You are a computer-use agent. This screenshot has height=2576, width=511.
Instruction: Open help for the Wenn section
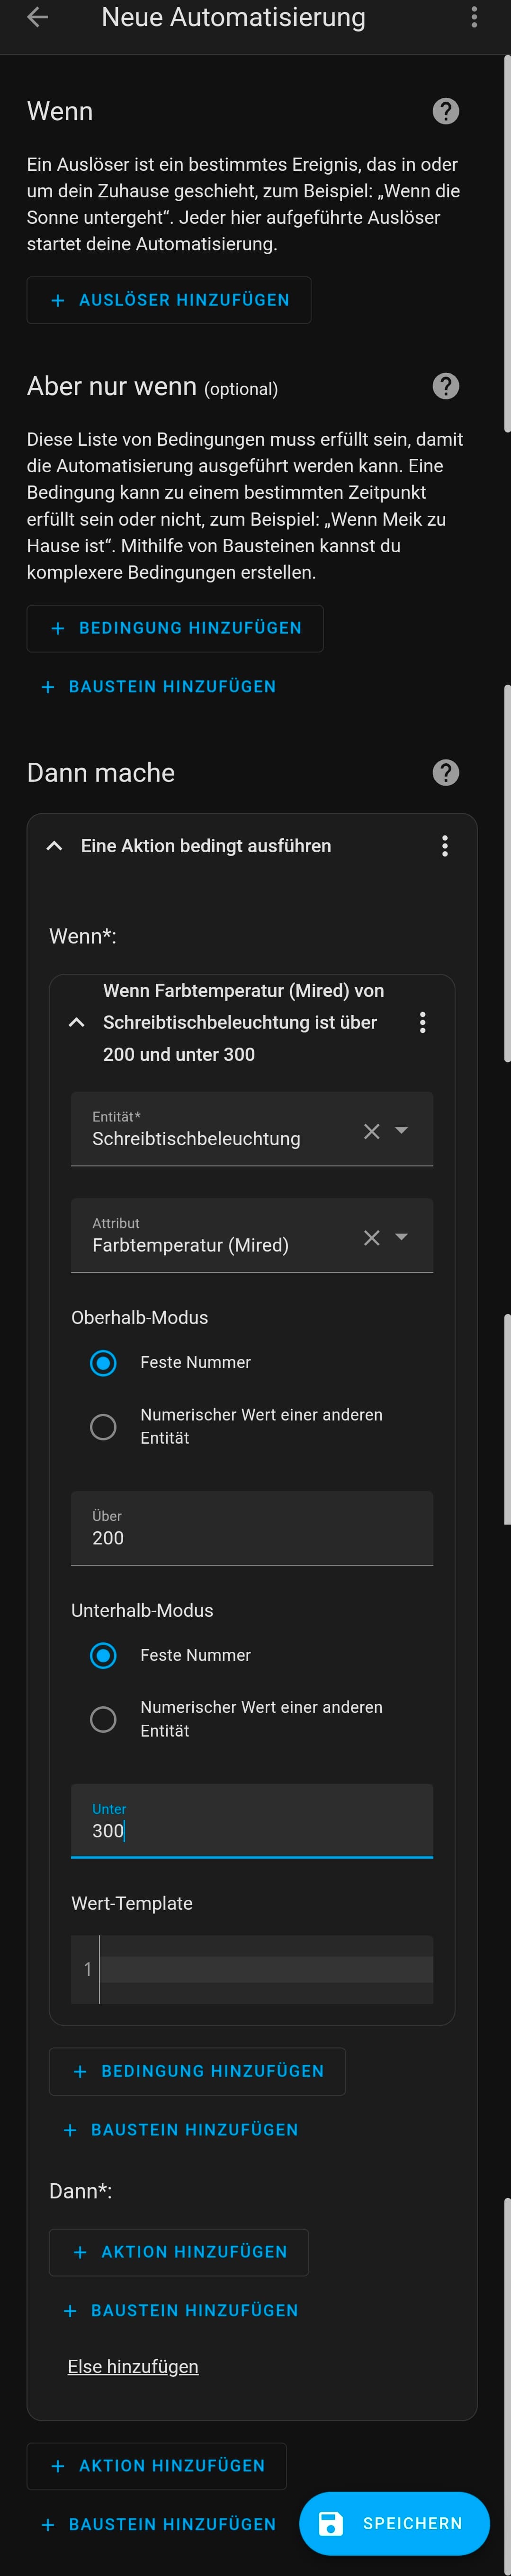point(445,111)
